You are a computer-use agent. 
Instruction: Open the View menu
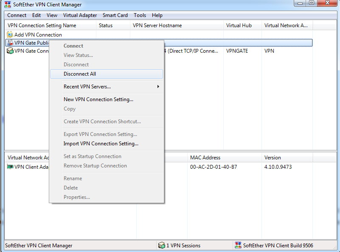[52, 15]
